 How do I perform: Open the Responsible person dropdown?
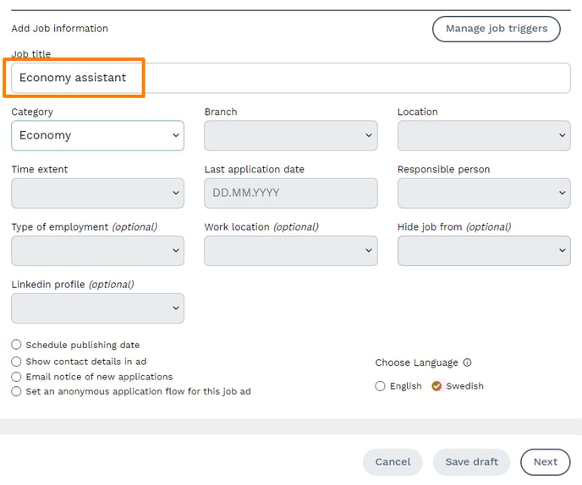coord(483,193)
